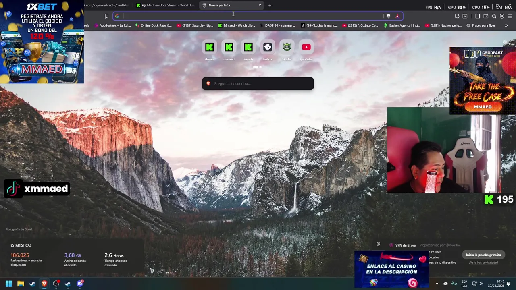Open the Extensions puzzle icon

457,16
